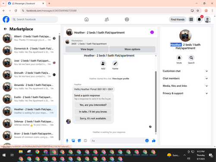Open the Domenick A conversation

[29, 50]
